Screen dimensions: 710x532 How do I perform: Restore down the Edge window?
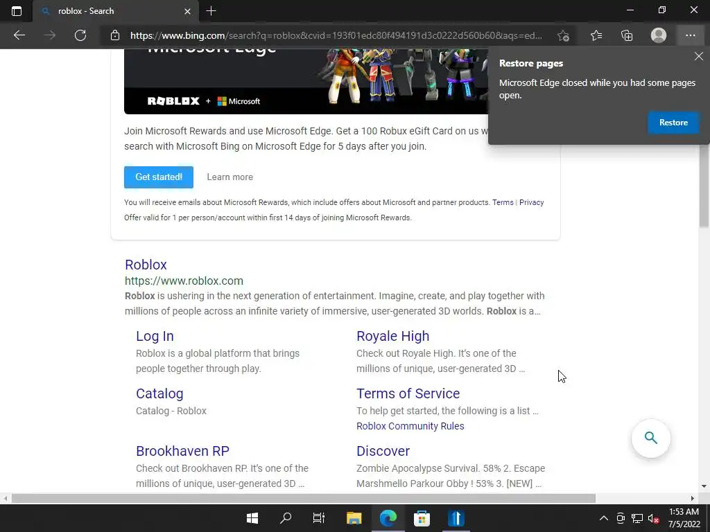pos(662,10)
